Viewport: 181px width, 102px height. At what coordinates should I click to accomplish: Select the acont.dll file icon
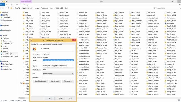pos(40,24)
